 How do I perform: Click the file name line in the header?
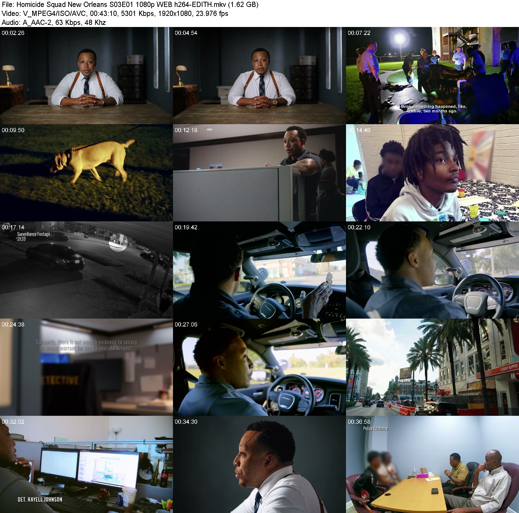pos(130,5)
